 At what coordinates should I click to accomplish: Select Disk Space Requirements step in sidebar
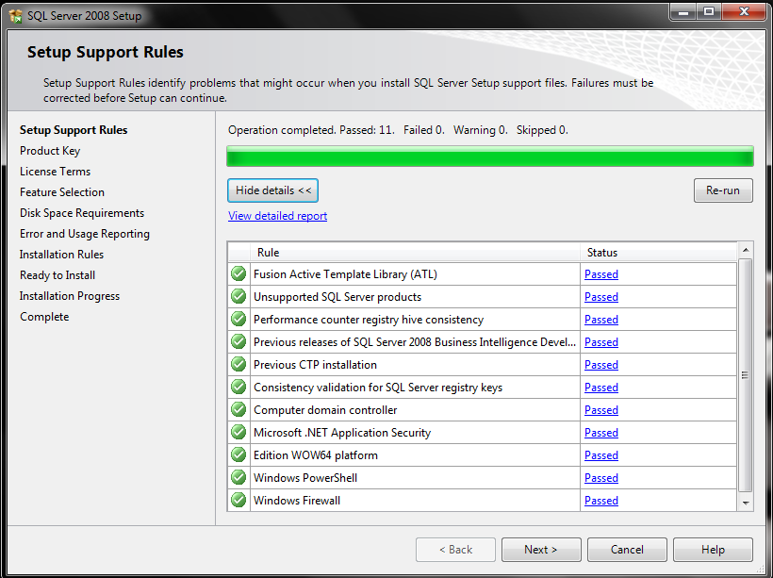[82, 213]
